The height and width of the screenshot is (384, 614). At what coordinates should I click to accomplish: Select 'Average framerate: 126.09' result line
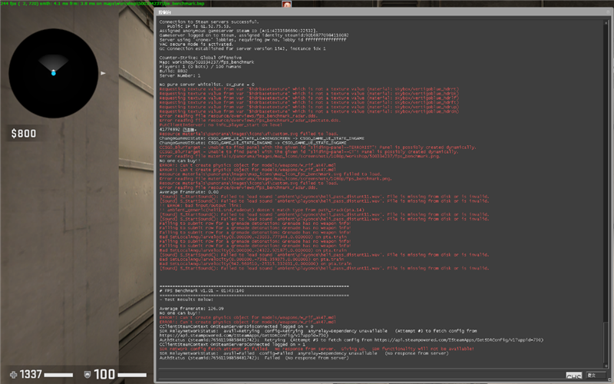(x=191, y=309)
